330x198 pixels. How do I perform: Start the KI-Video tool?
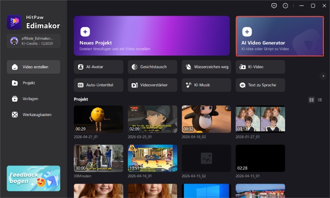pyautogui.click(x=260, y=67)
